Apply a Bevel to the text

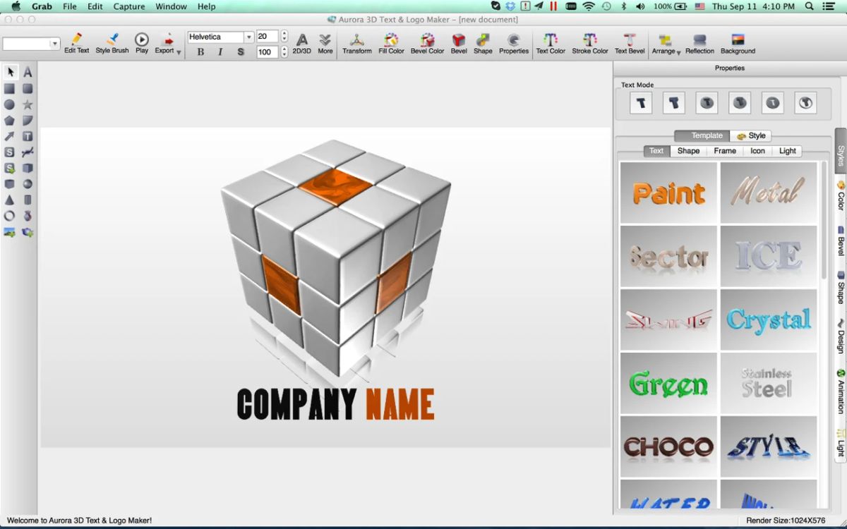tap(458, 42)
